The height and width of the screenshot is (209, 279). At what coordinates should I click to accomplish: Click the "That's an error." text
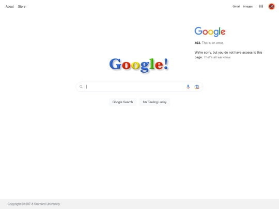point(213,43)
